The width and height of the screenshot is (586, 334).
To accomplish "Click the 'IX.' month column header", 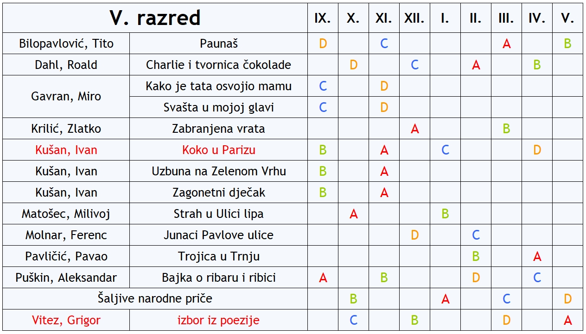I will click(323, 19).
